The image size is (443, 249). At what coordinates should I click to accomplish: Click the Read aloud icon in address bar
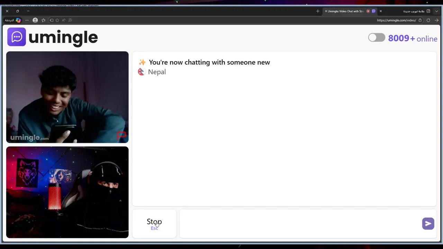[64, 20]
